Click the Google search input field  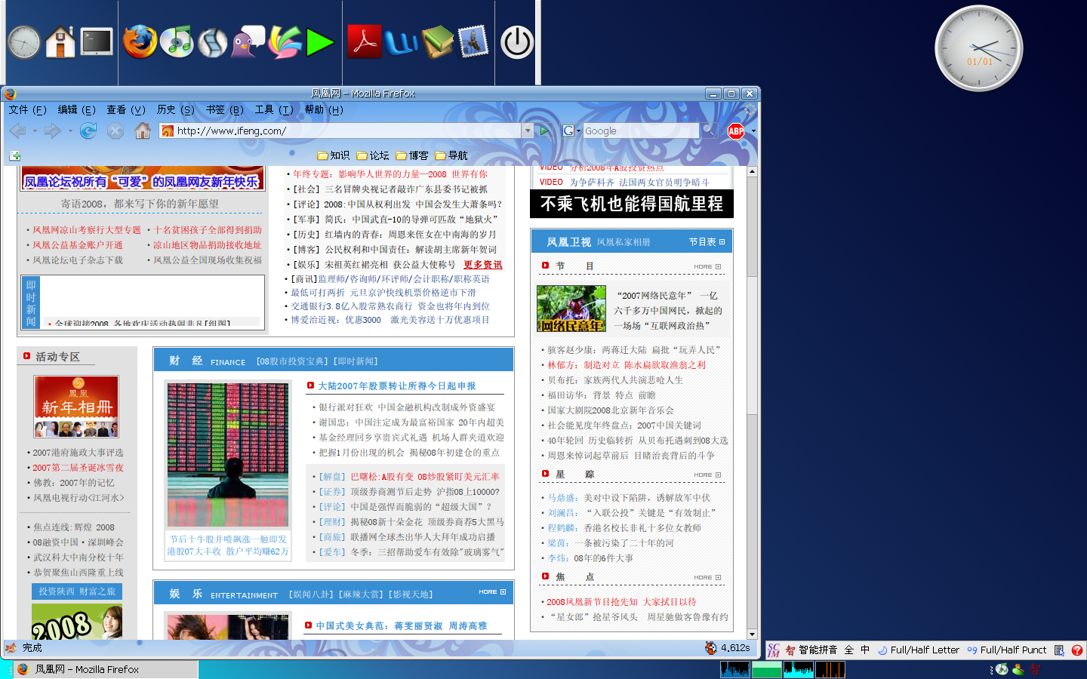640,131
